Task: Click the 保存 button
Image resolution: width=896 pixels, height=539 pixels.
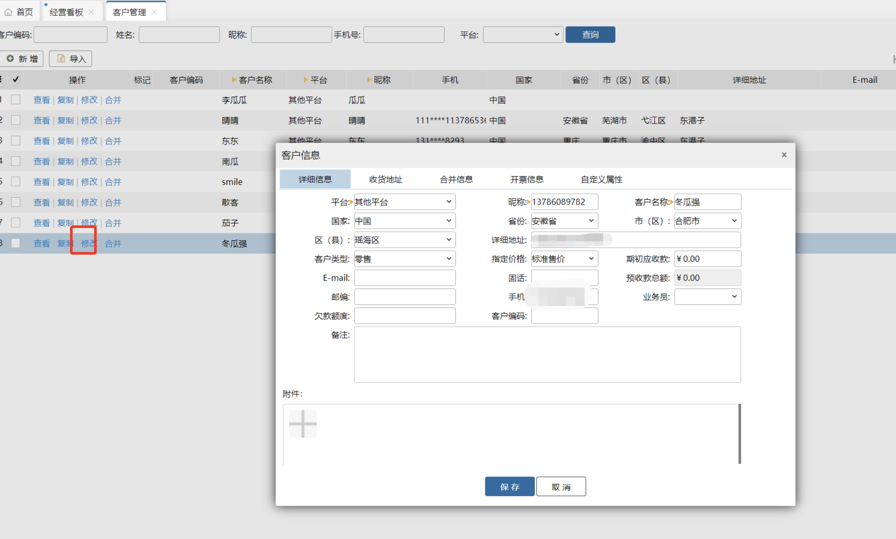Action: tap(509, 487)
